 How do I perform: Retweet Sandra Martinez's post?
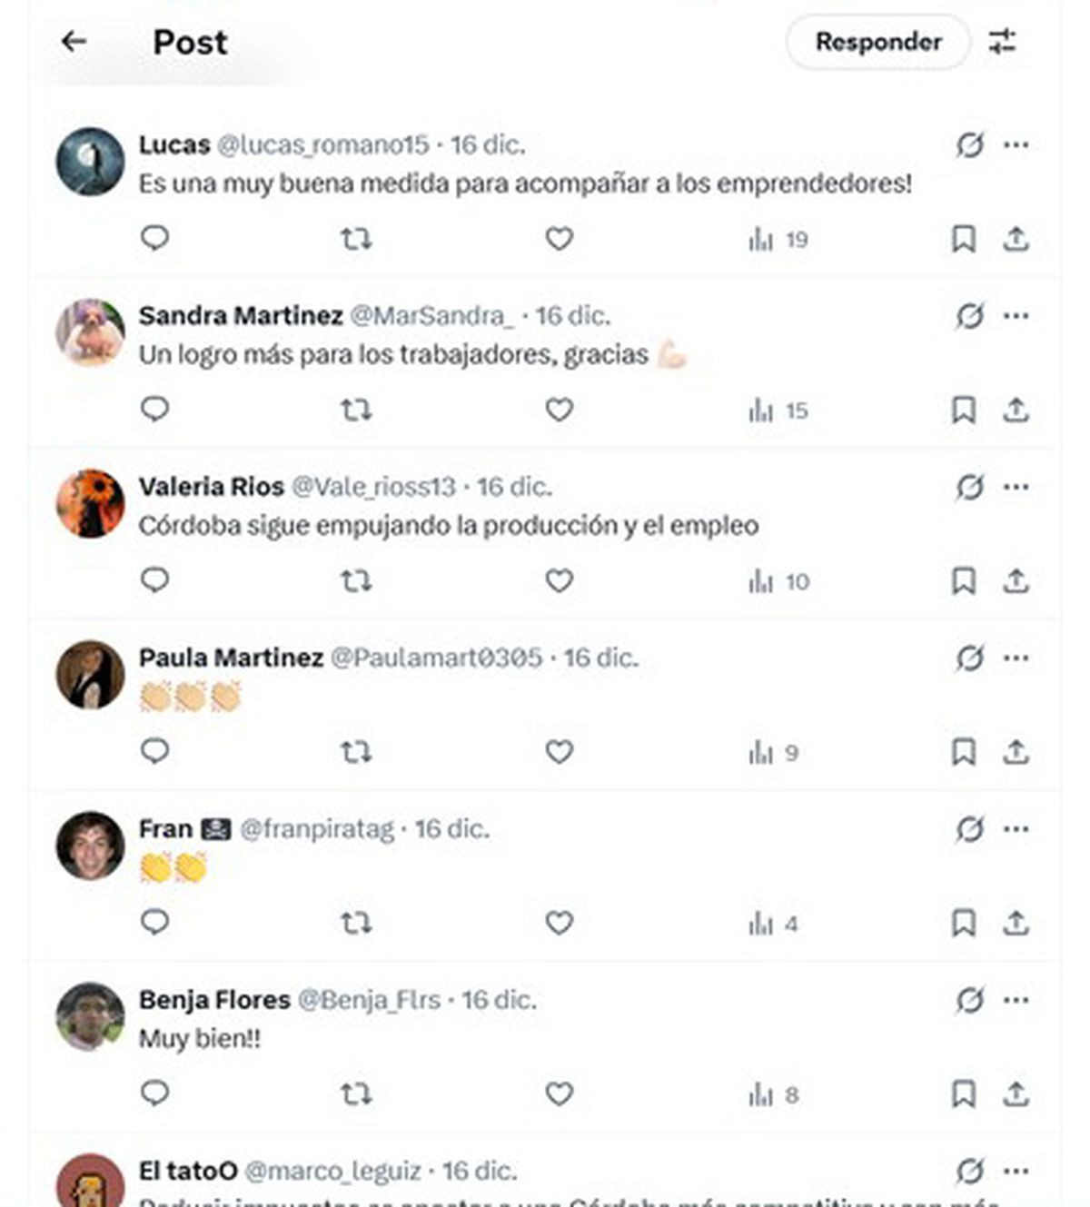pyautogui.click(x=358, y=409)
